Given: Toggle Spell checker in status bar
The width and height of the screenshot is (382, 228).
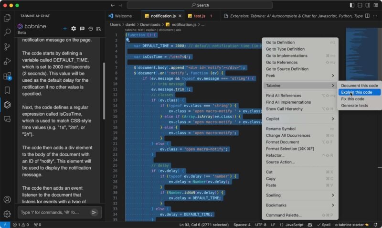Looking at the screenshot, I should (x=324, y=225).
